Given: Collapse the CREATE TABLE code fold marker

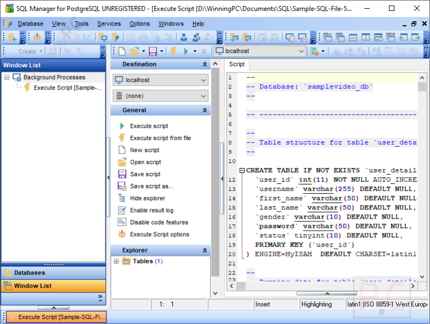Looking at the screenshot, I should [x=242, y=171].
